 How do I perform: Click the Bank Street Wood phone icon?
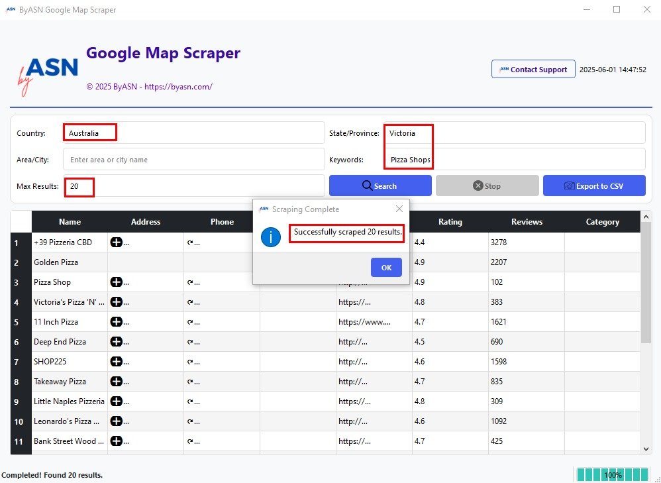click(191, 441)
